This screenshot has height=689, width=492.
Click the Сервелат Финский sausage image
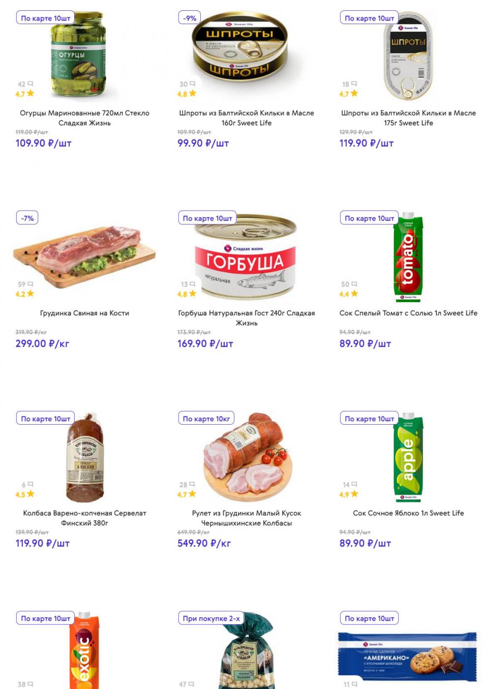[85, 458]
